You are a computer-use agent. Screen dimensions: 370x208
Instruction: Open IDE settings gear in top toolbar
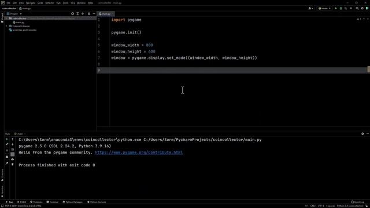[362, 8]
